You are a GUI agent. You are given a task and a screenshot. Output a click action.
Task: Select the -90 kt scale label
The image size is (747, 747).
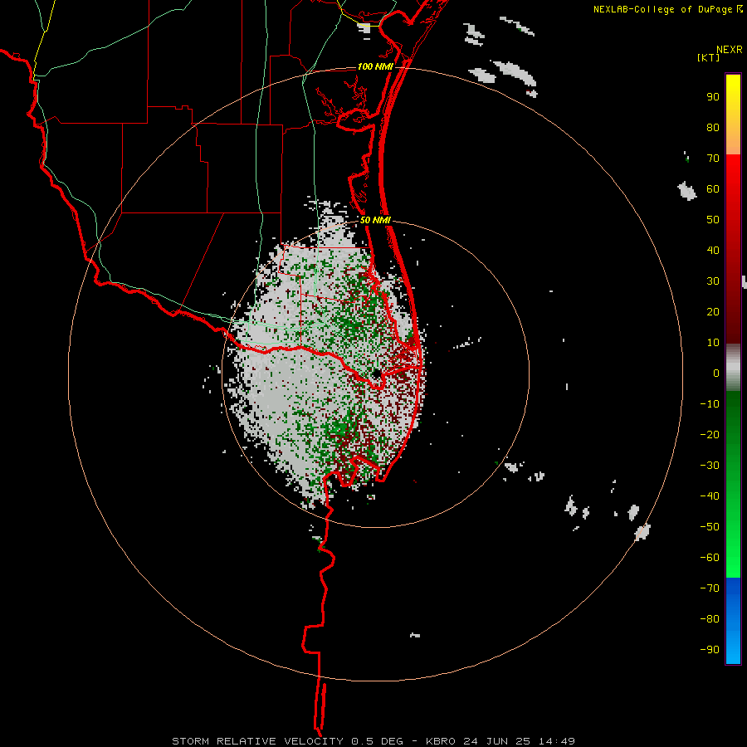pos(710,650)
